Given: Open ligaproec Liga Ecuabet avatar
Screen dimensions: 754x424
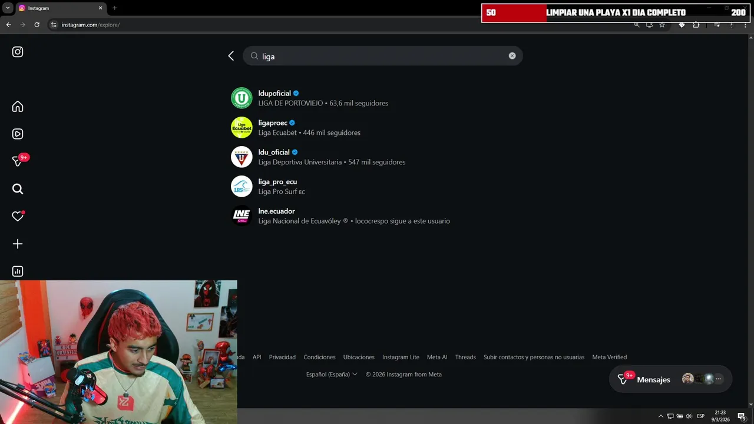Looking at the screenshot, I should (x=242, y=127).
